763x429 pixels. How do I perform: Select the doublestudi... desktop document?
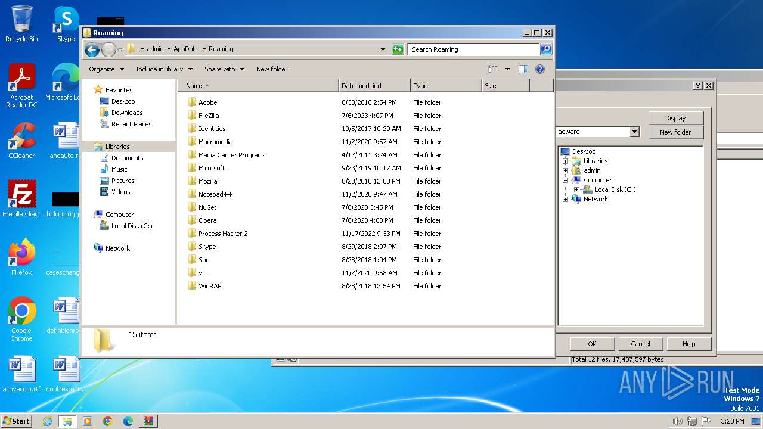[x=66, y=374]
